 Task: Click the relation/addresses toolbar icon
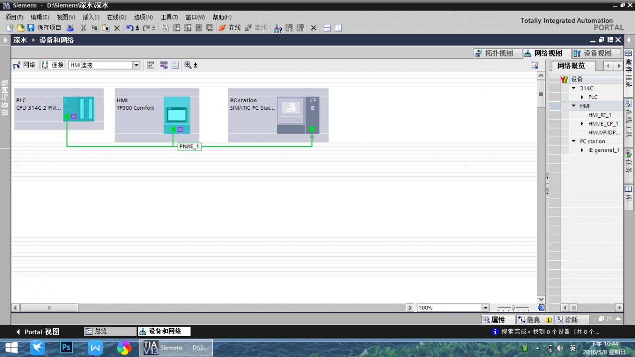click(x=150, y=65)
